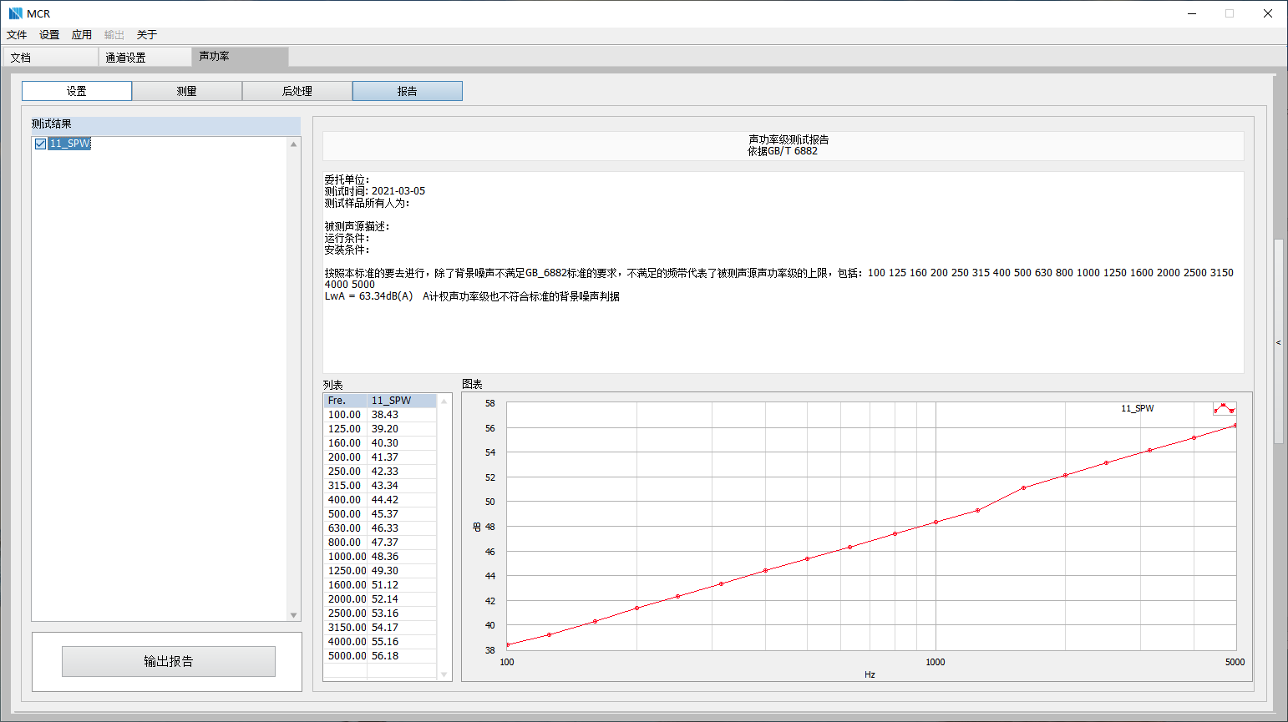Click the up arrow of test results list
The image size is (1288, 722).
coord(293,144)
